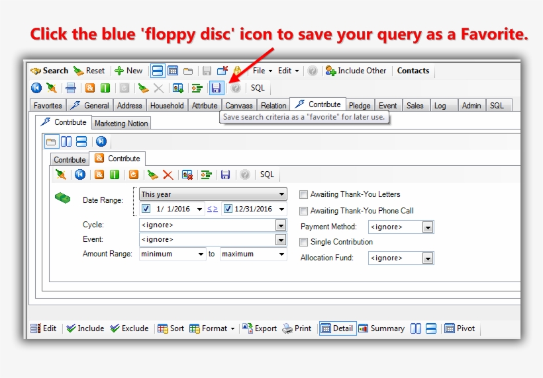Switch to the Address tab
The width and height of the screenshot is (543, 378).
coord(130,105)
